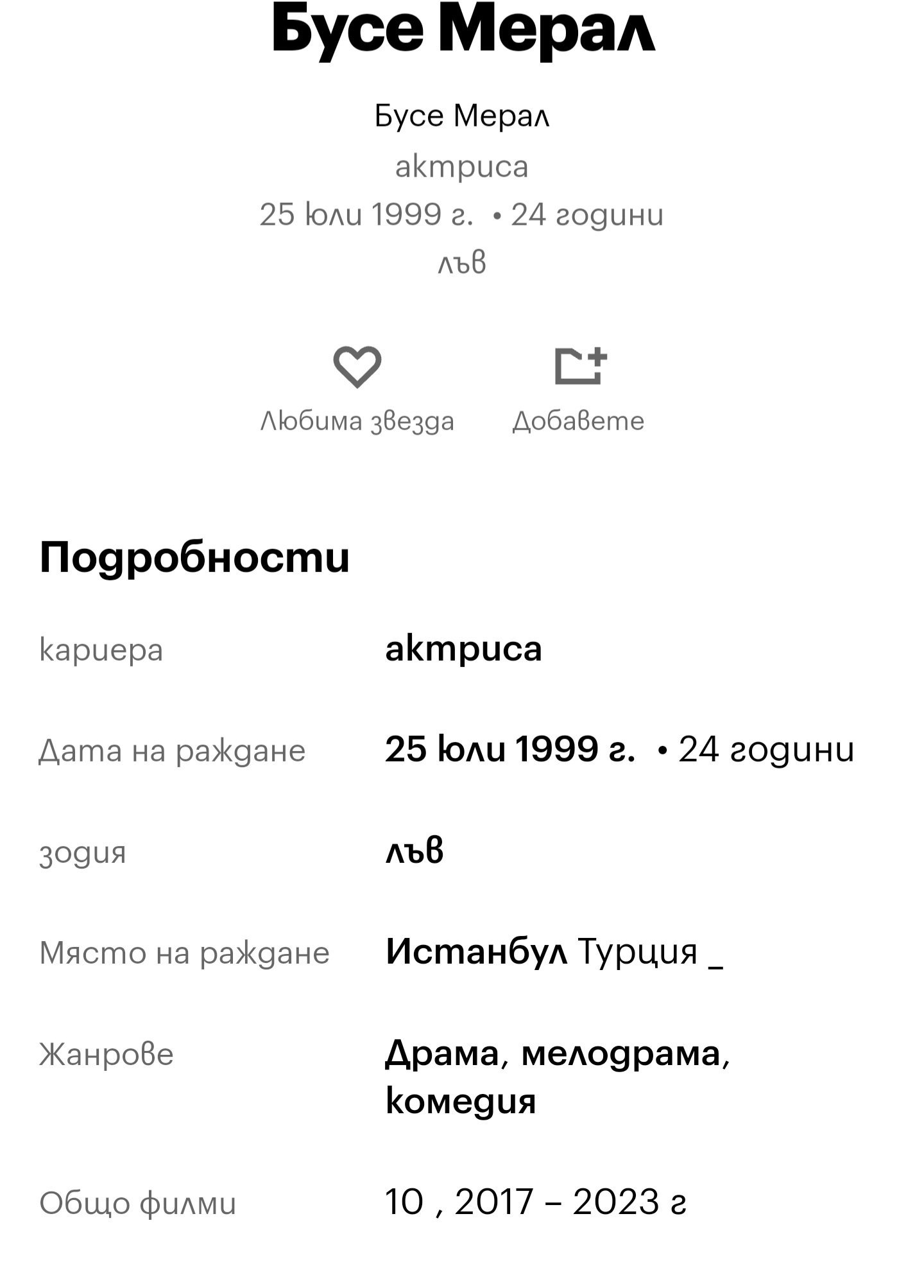Select the bold "лъв" zodiac value
The height and width of the screenshot is (1284, 924).
point(415,851)
